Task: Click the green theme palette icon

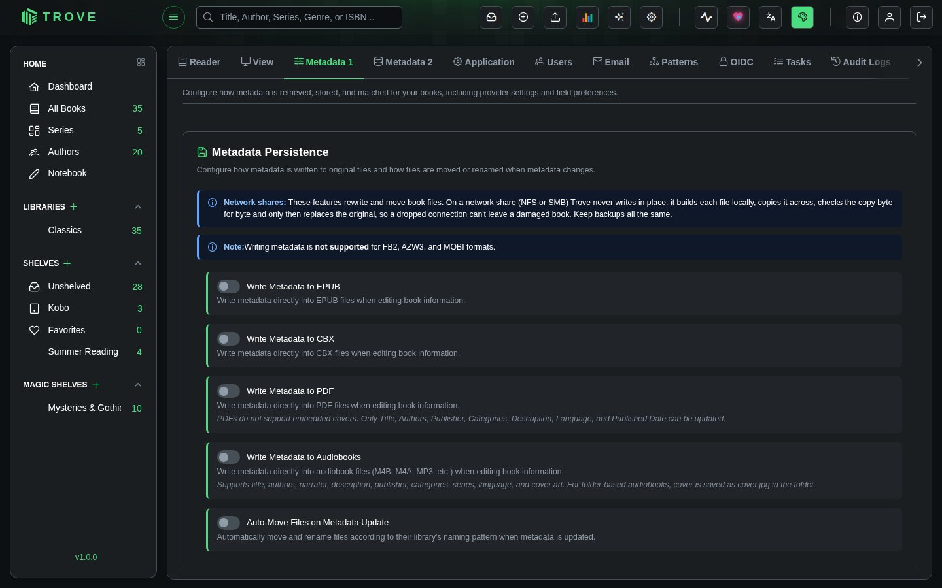Action: click(803, 17)
